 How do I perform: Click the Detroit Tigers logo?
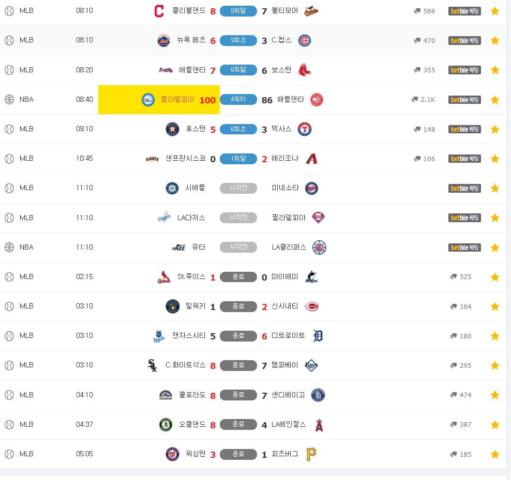(318, 336)
